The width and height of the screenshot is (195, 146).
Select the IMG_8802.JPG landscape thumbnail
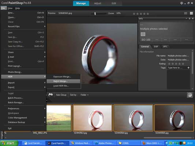coord(59,118)
